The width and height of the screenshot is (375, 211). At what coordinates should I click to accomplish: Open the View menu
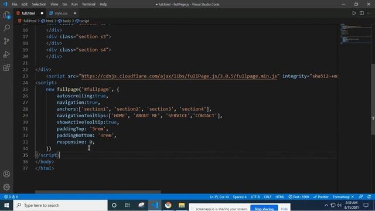click(x=54, y=4)
